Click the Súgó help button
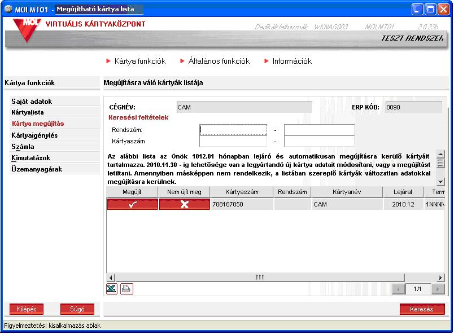Viewport: 454px width, 334px height. click(77, 309)
